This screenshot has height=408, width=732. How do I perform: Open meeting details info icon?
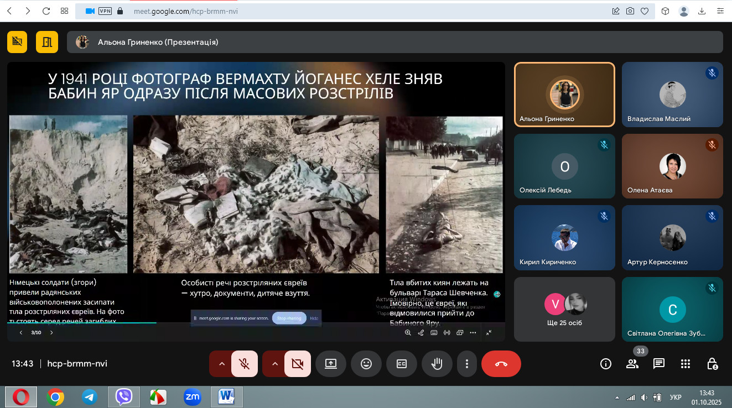(606, 364)
